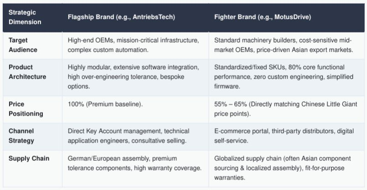367x190 pixels.
Task: Click the Standardized/fixed SKUs cell
Action: pyautogui.click(x=284, y=77)
